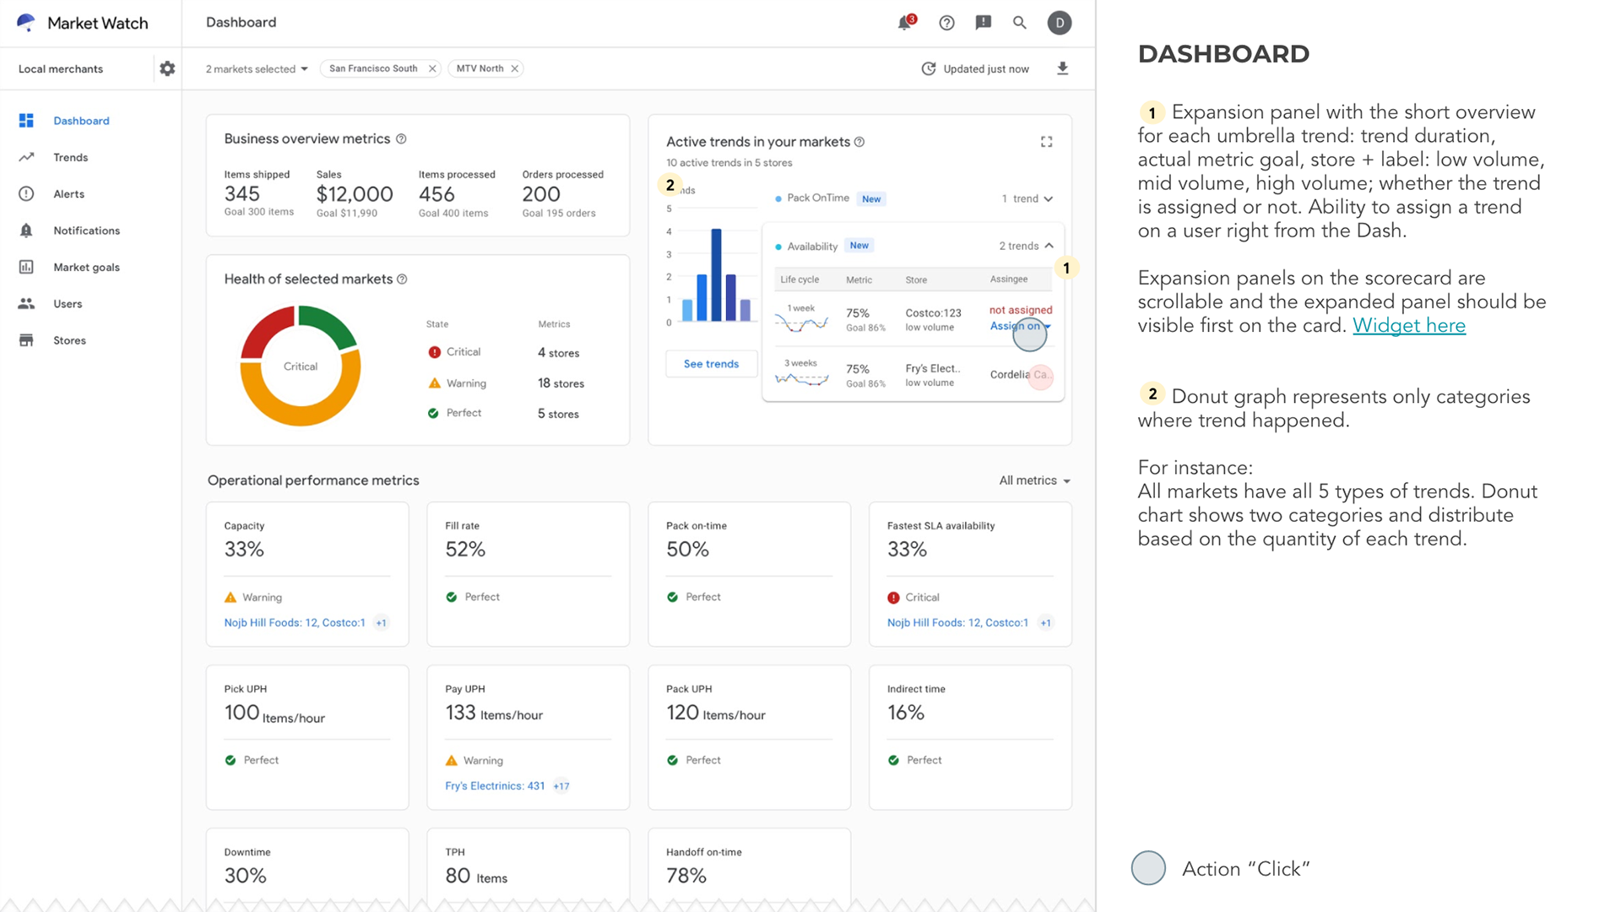The width and height of the screenshot is (1621, 912).
Task: Click the tallest dark blue bar in the trends chart
Action: point(716,275)
